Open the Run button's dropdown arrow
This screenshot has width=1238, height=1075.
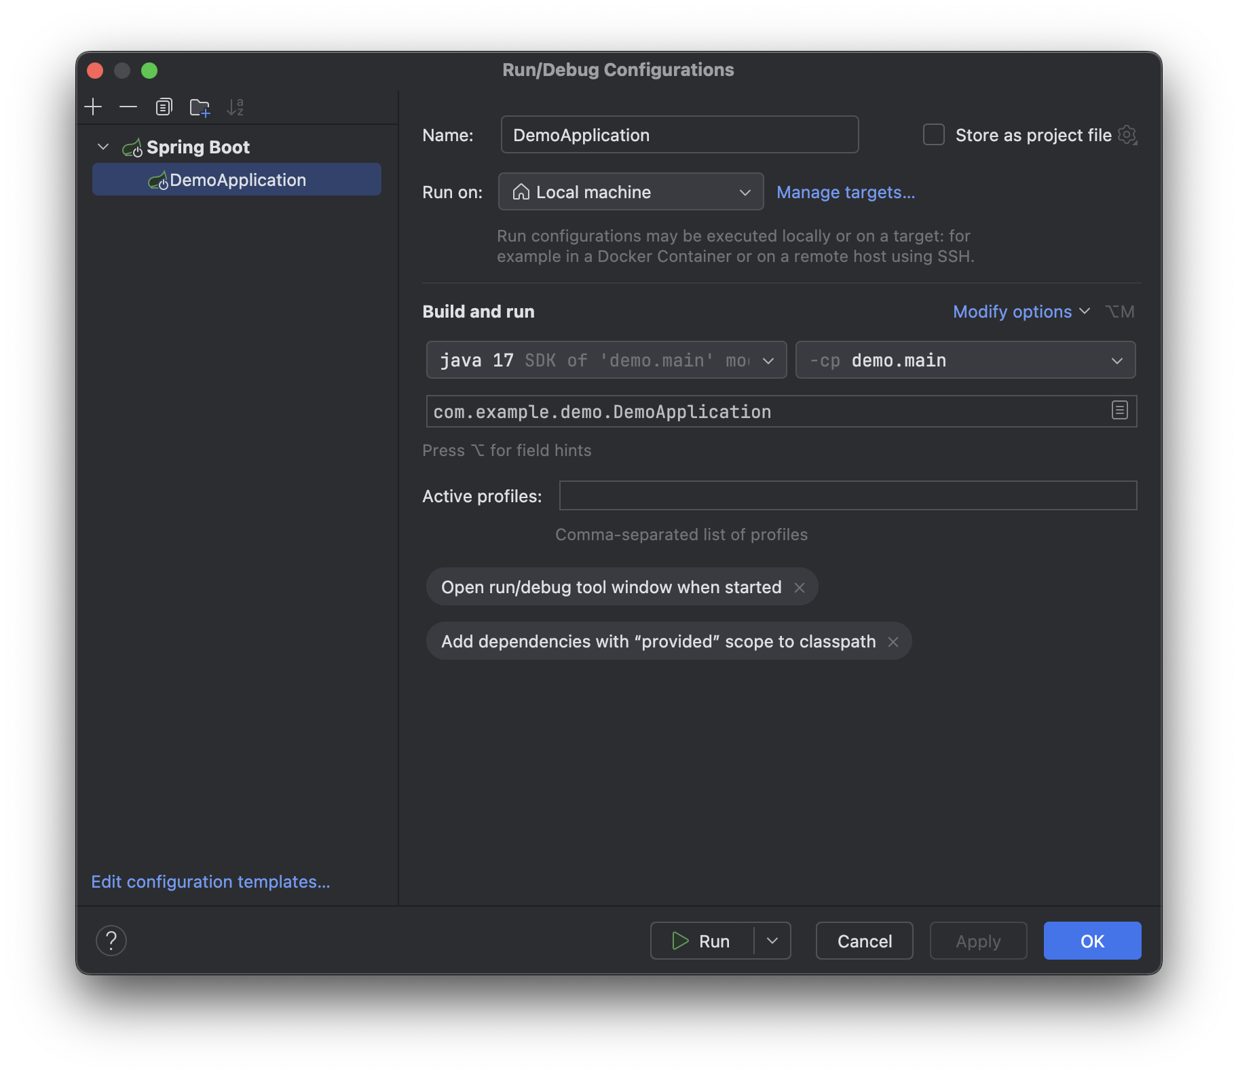click(772, 941)
